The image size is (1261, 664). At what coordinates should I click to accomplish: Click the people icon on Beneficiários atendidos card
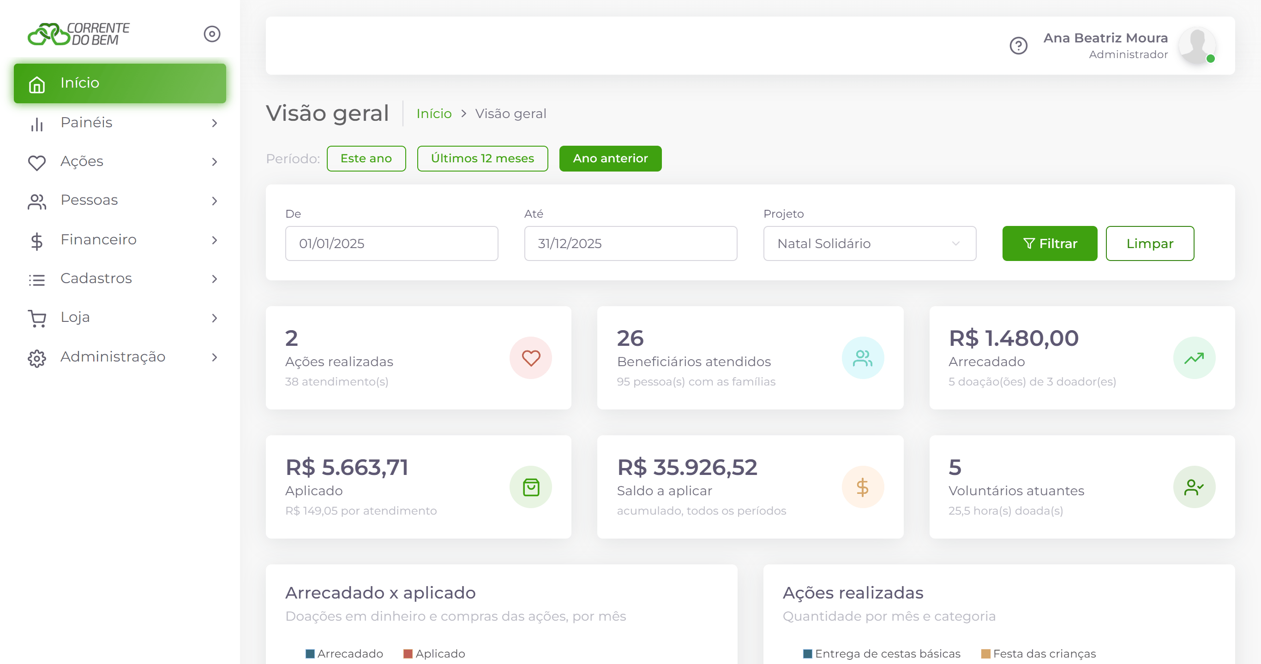(863, 358)
